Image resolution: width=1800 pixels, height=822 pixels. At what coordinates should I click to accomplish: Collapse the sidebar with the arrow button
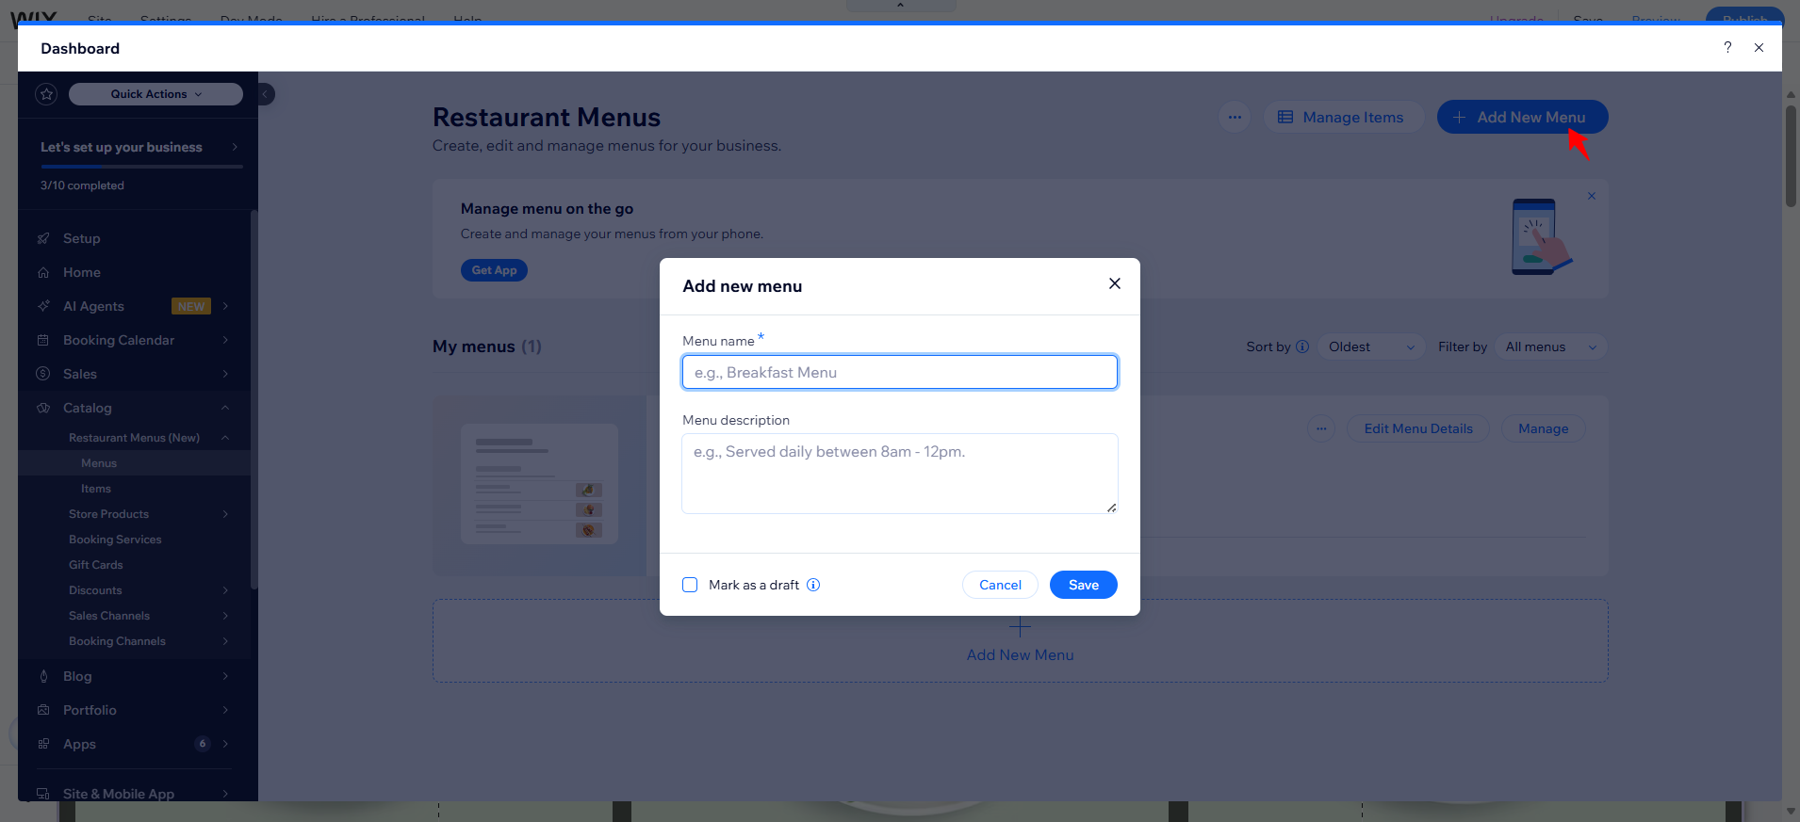pos(266,94)
